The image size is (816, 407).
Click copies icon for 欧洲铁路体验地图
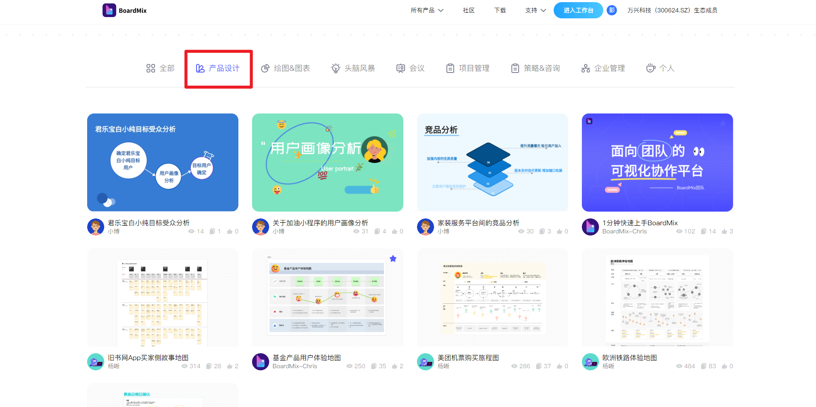[704, 366]
